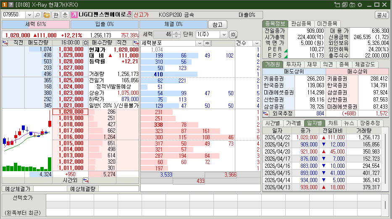Click the question mark help icon
This screenshot has width=392, height=219.
(11, 5)
